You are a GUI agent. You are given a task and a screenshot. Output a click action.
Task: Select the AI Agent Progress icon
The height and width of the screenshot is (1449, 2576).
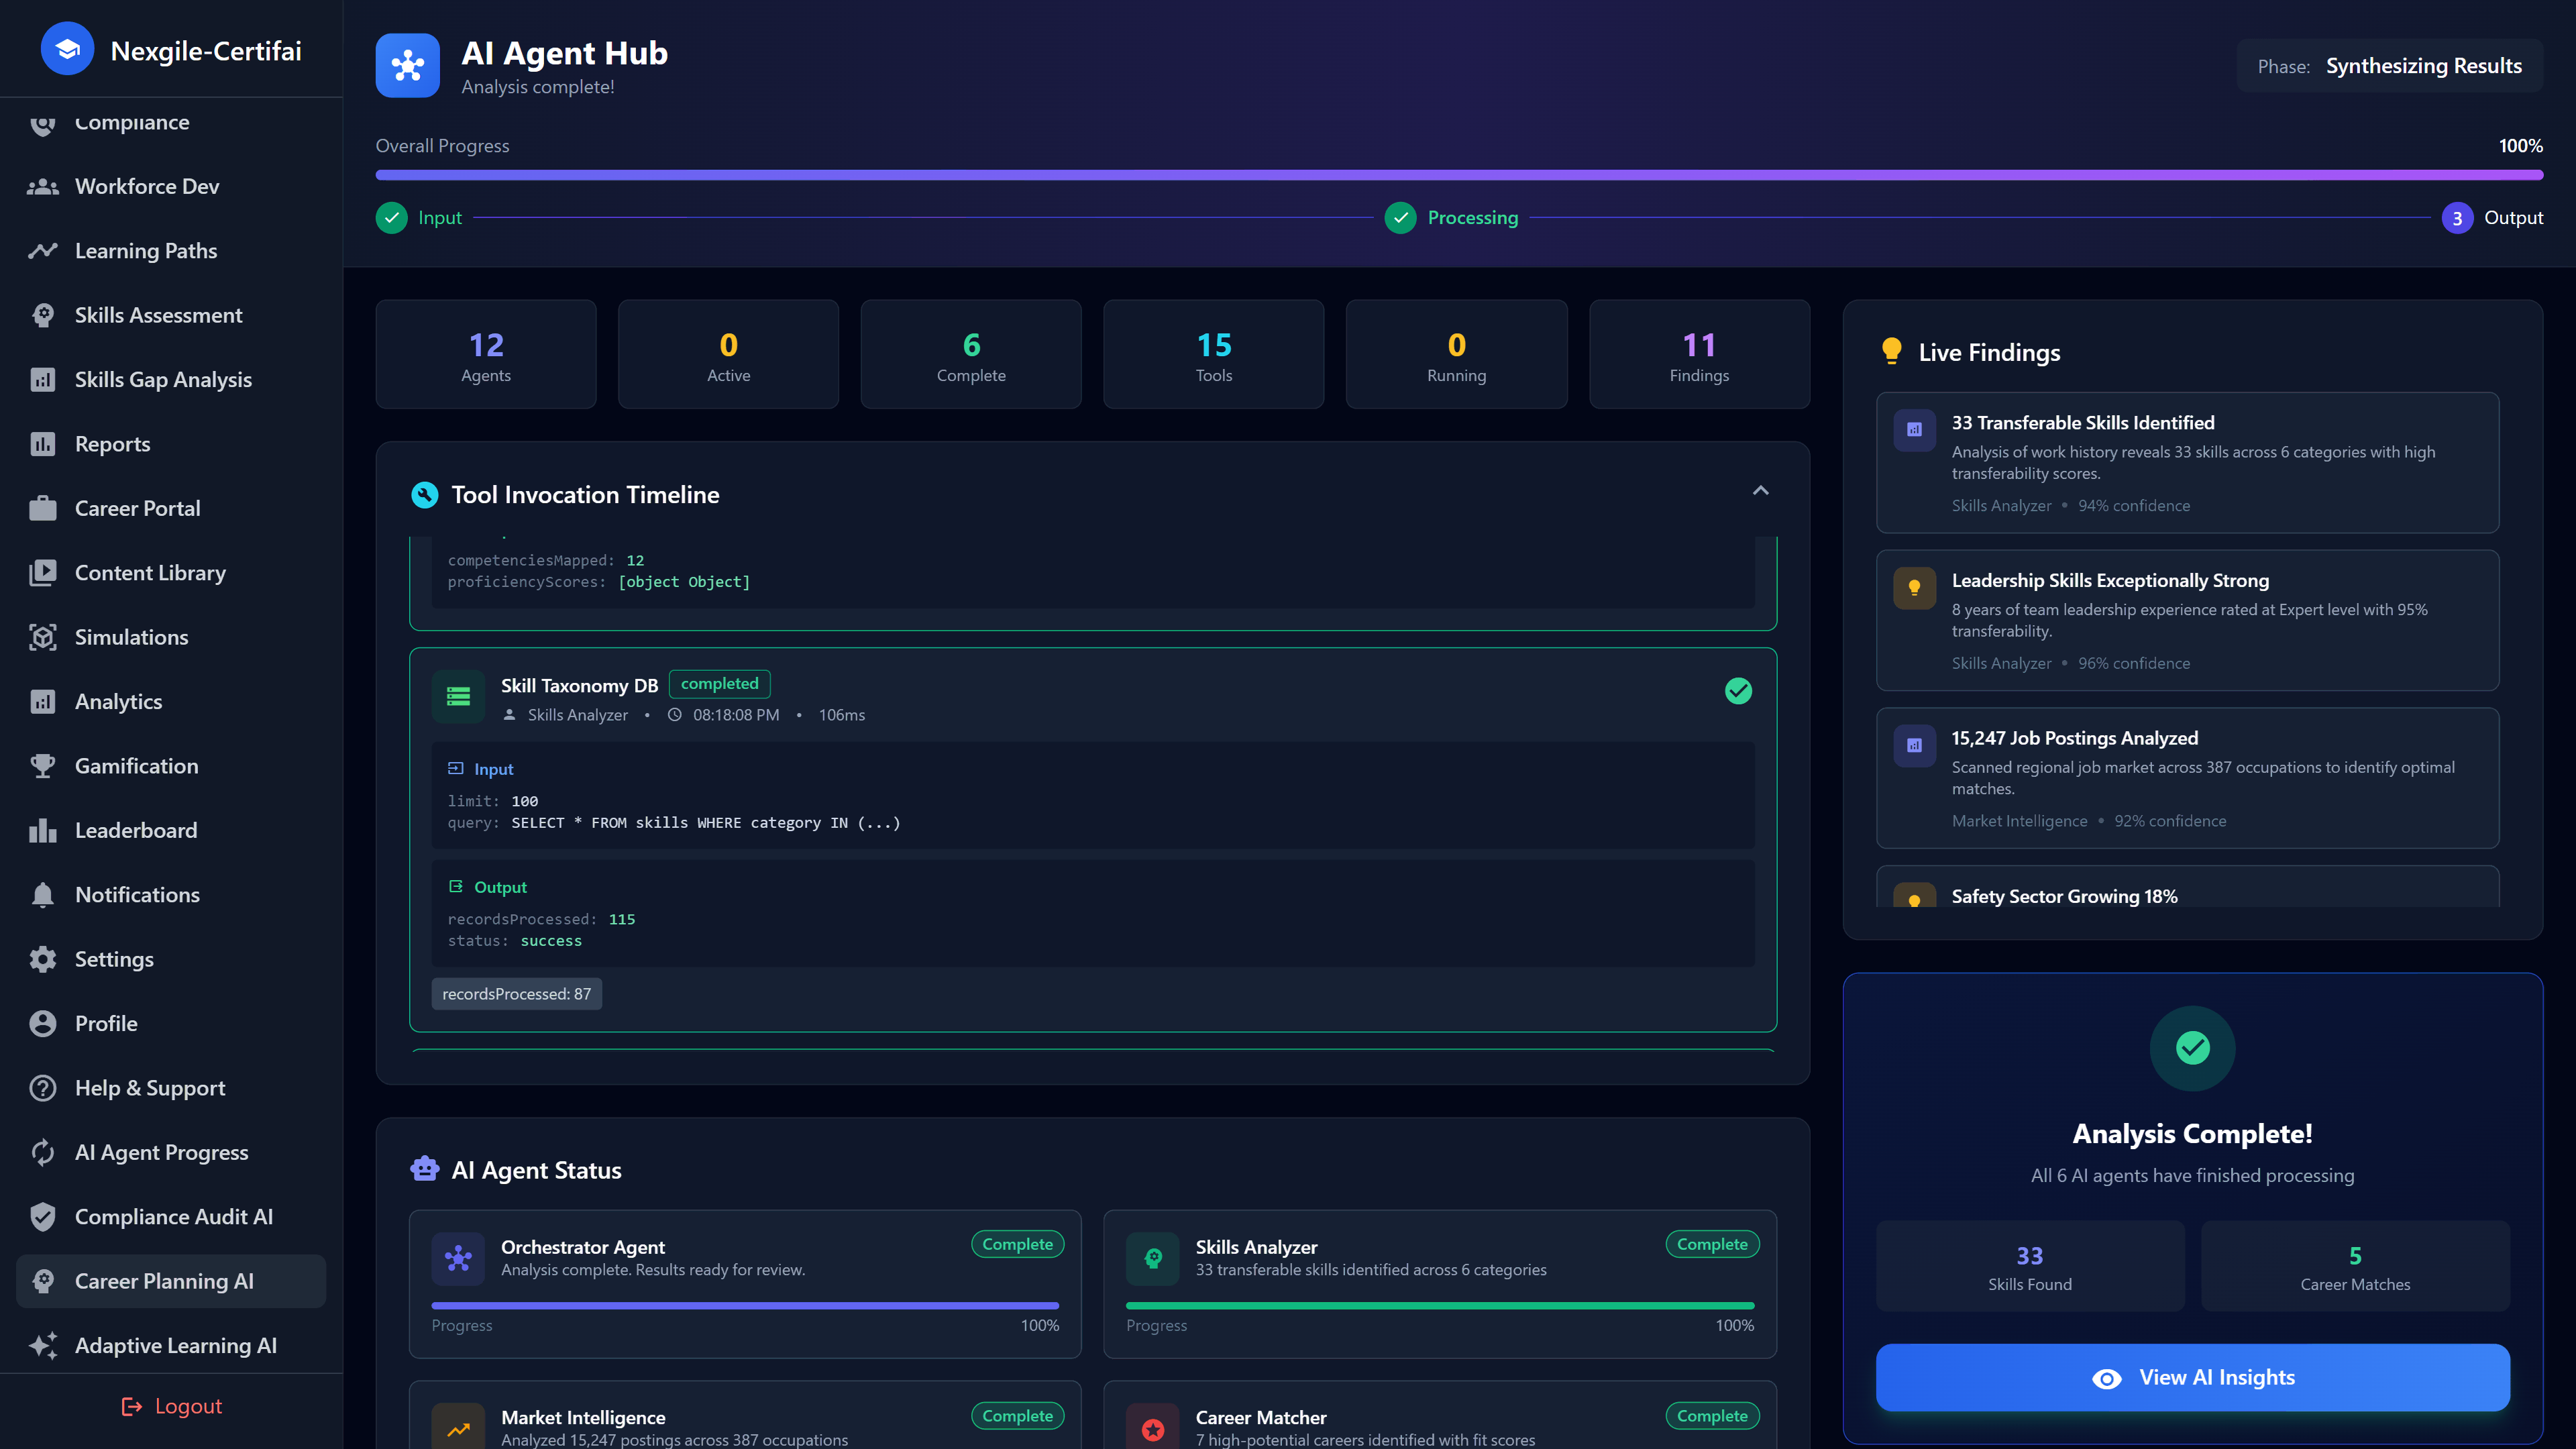(43, 1152)
